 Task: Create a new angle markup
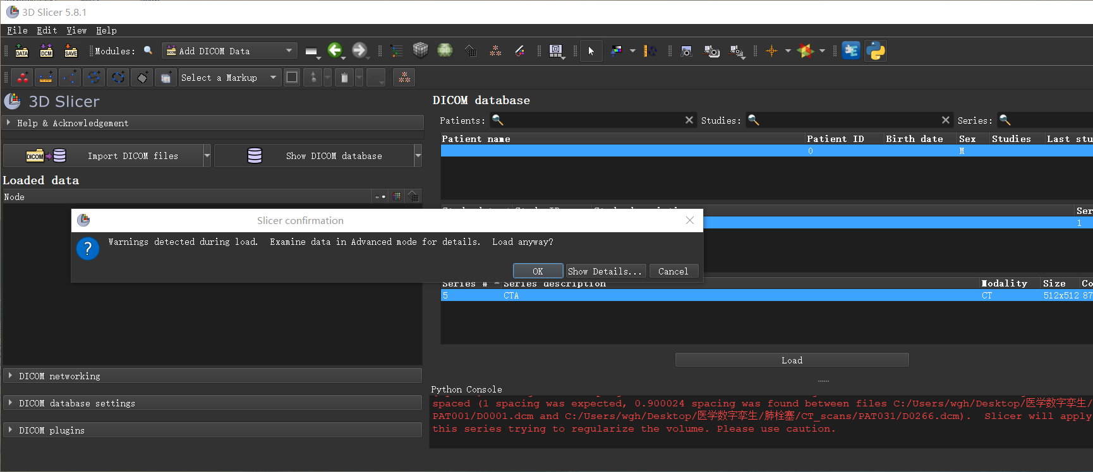coord(69,78)
